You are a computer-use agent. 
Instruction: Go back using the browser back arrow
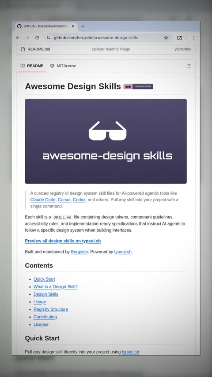18,38
